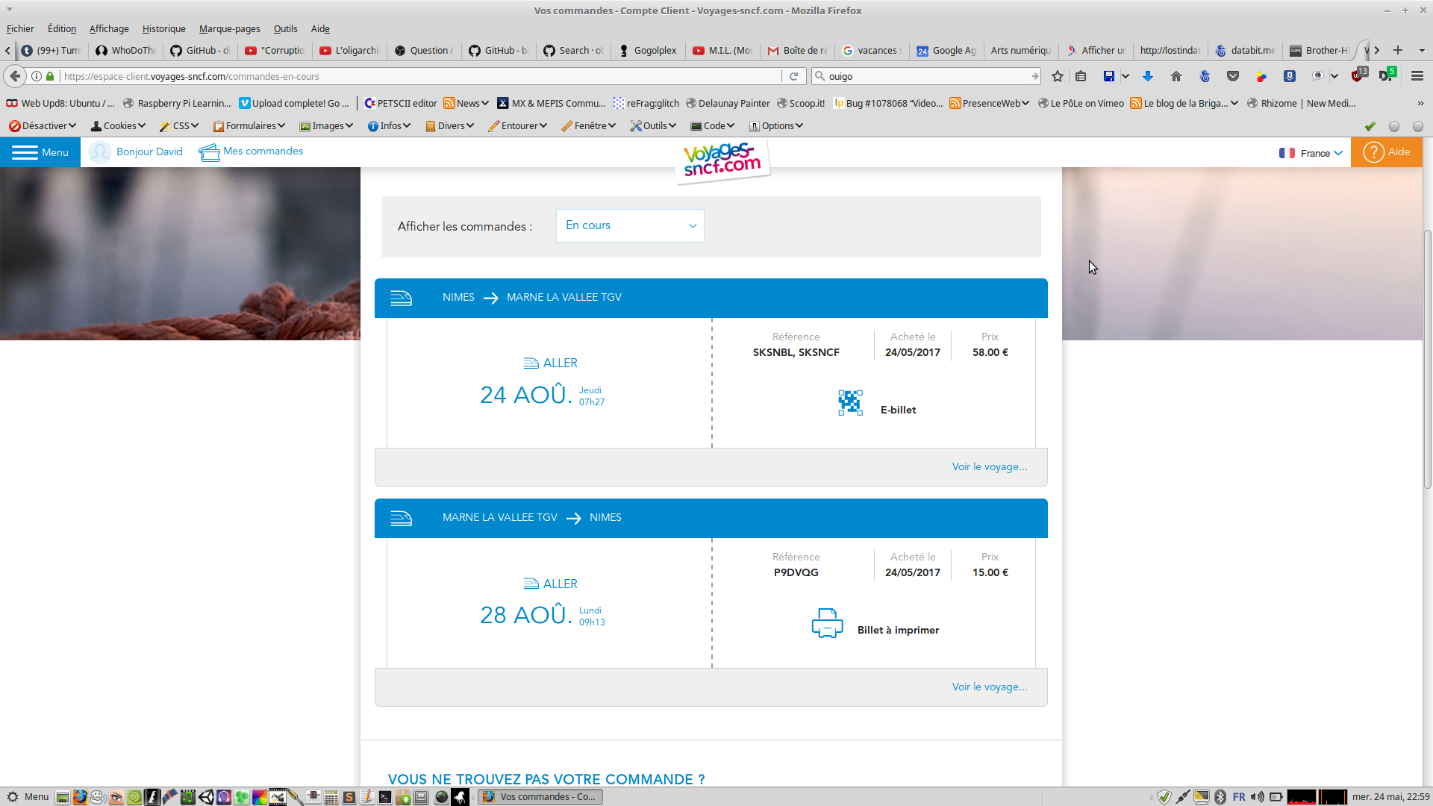The width and height of the screenshot is (1433, 806).
Task: Expand the En cours orders filter dropdown
Action: (x=630, y=225)
